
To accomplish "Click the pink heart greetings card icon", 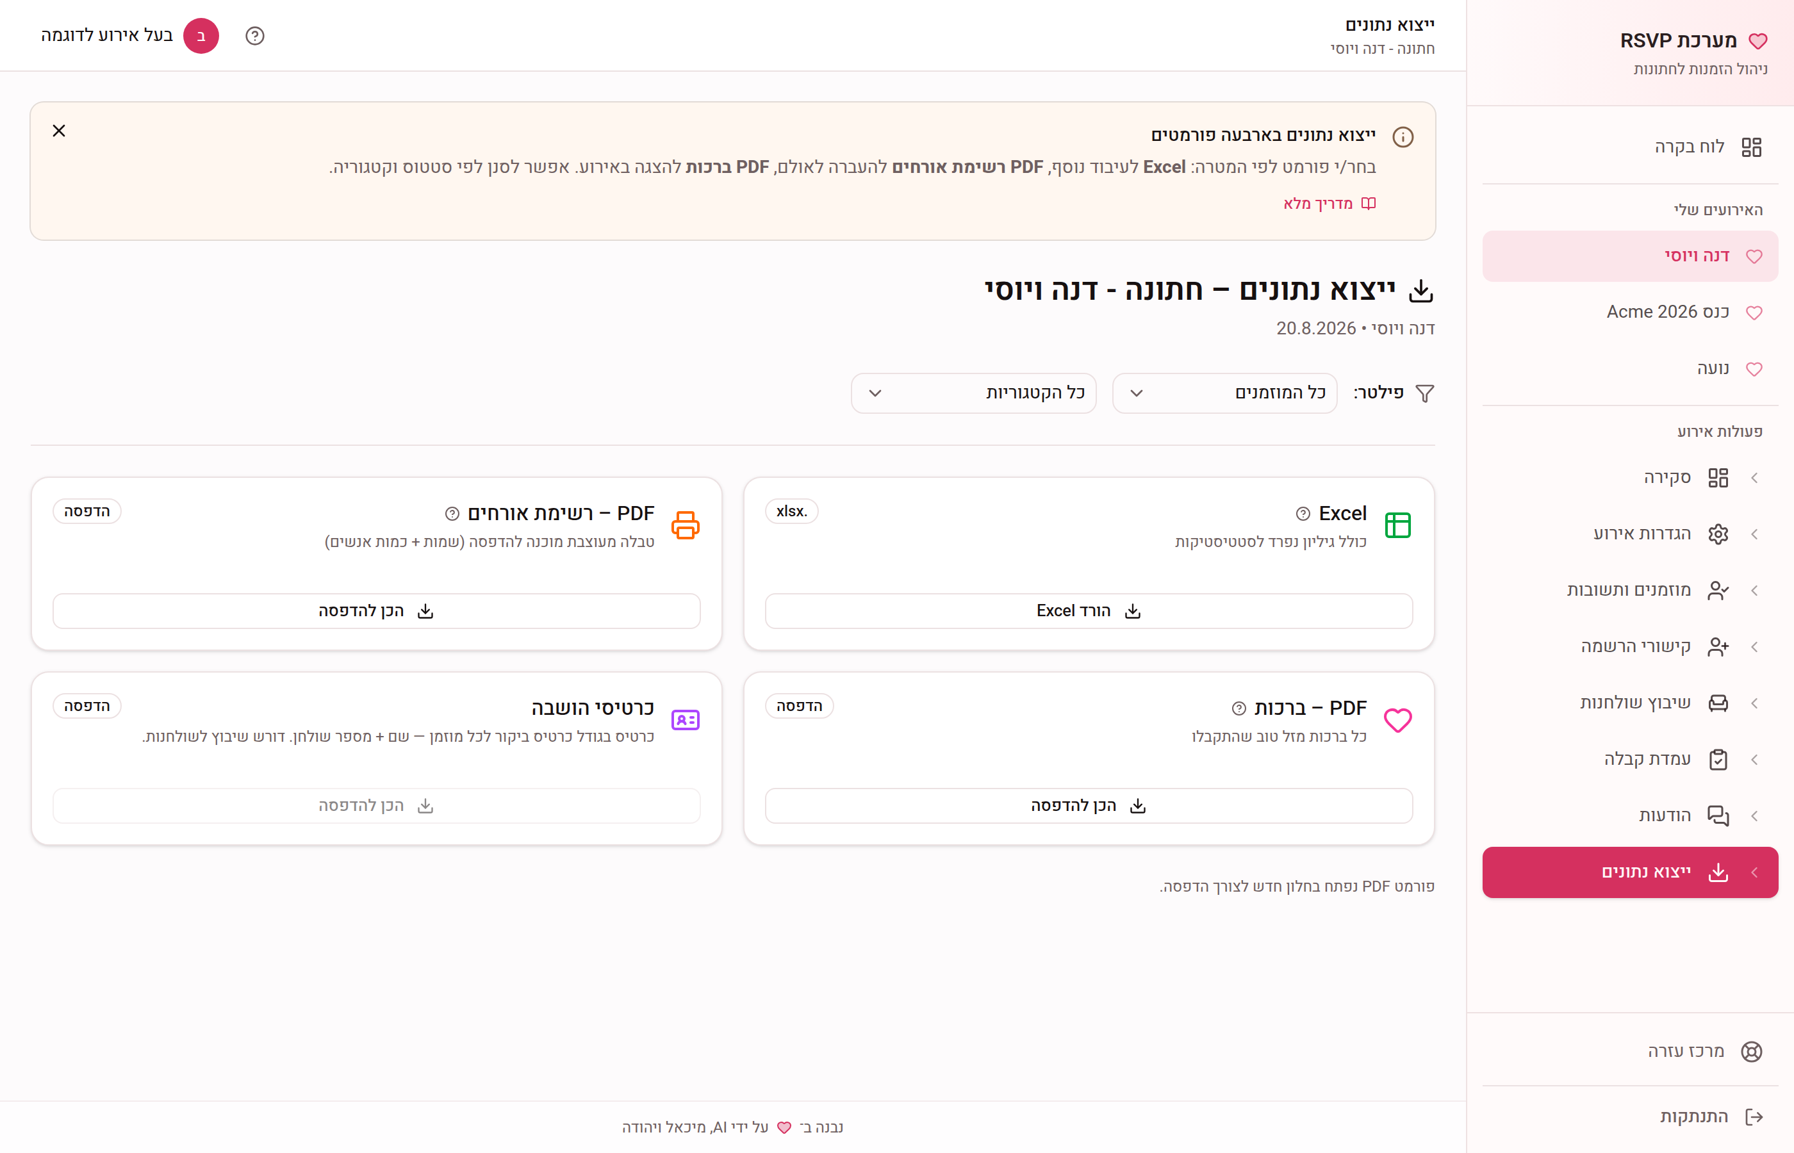I will point(1398,720).
